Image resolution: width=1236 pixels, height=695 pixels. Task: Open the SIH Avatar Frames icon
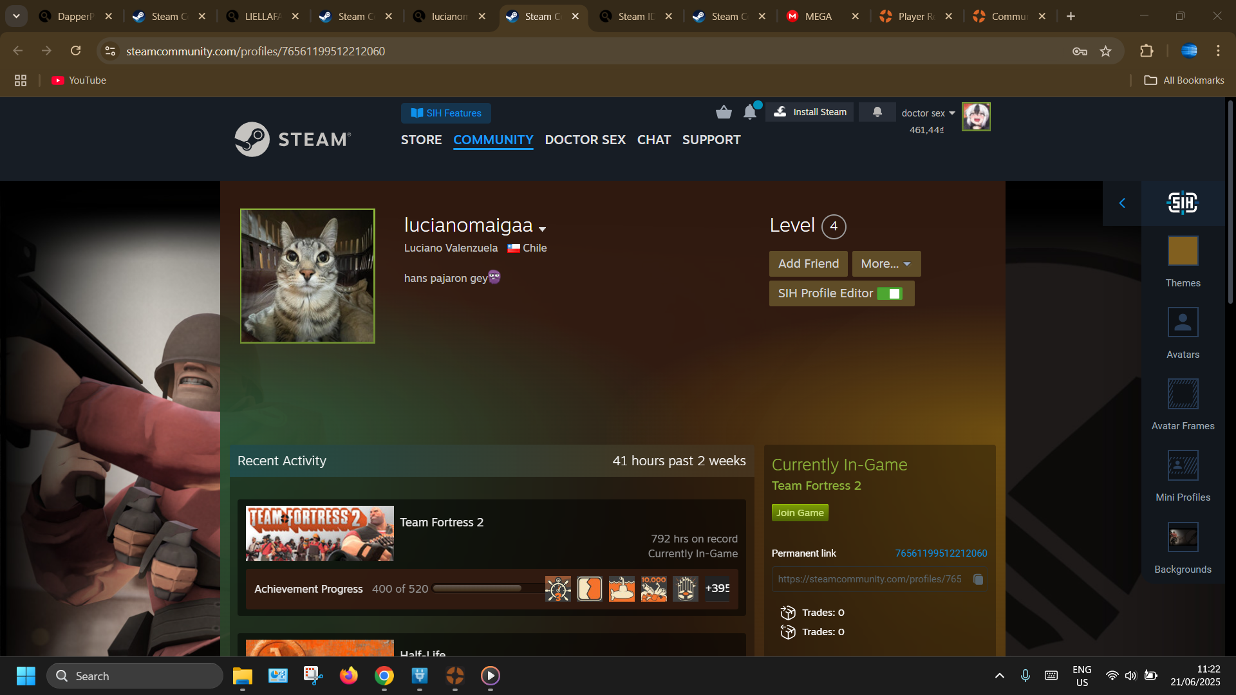(1183, 394)
